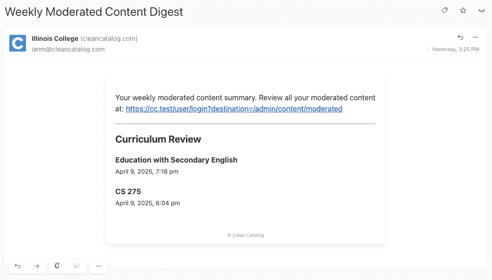Star this email message
This screenshot has width=492, height=280.
pos(463,10)
